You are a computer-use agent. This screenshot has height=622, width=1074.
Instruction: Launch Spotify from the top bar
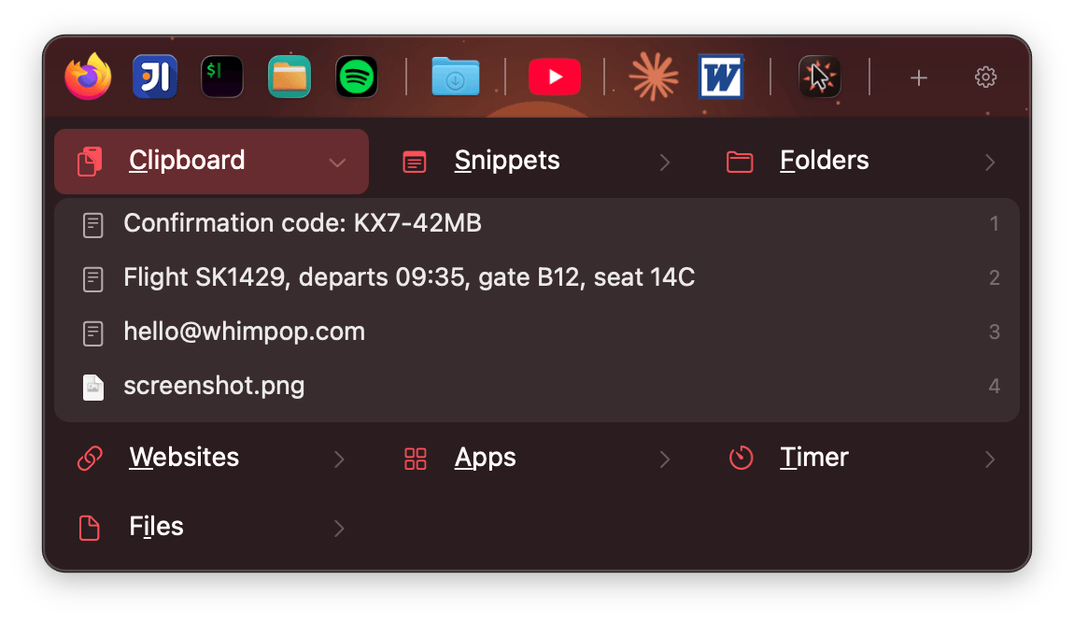tap(356, 77)
